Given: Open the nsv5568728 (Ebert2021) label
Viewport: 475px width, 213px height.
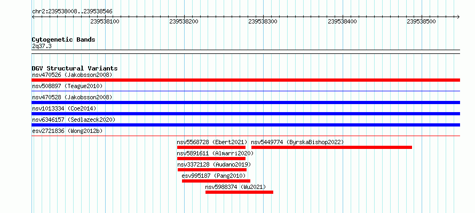Looking at the screenshot, I should (x=212, y=142).
